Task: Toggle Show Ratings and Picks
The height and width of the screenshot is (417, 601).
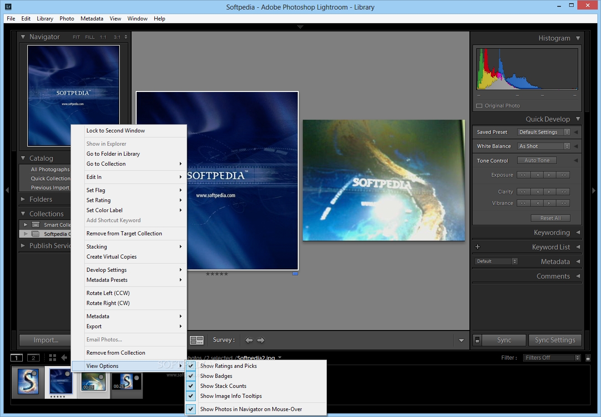Action: pos(228,366)
